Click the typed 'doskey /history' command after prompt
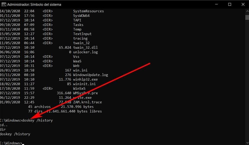Image resolution: width=249 pixels, height=145 pixels. coord(37,120)
